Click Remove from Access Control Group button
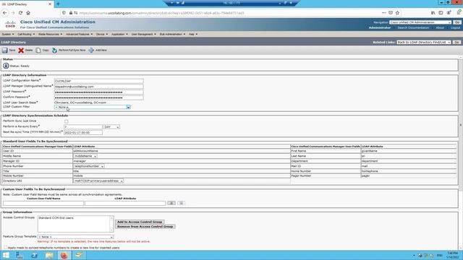This screenshot has width=463, height=260. pos(145,227)
